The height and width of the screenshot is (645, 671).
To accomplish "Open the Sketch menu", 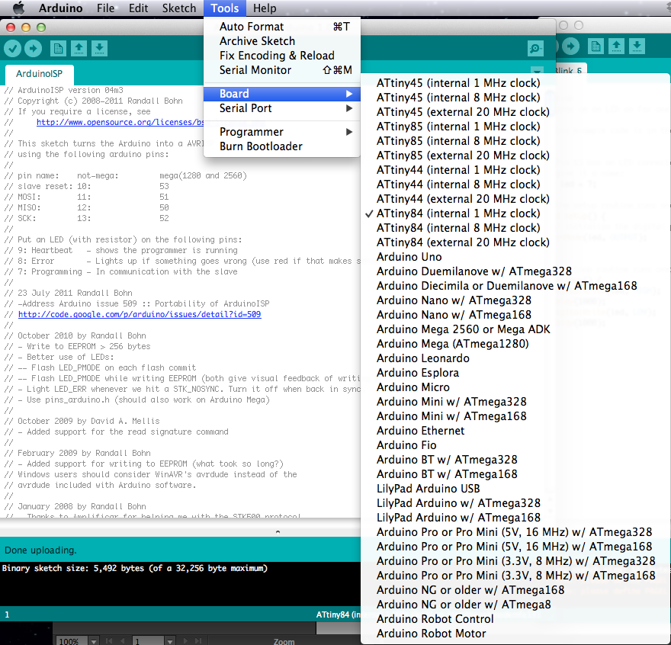I will pos(179,8).
